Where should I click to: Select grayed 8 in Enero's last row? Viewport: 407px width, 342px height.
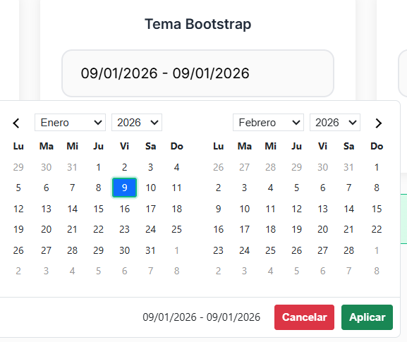[x=177, y=271]
